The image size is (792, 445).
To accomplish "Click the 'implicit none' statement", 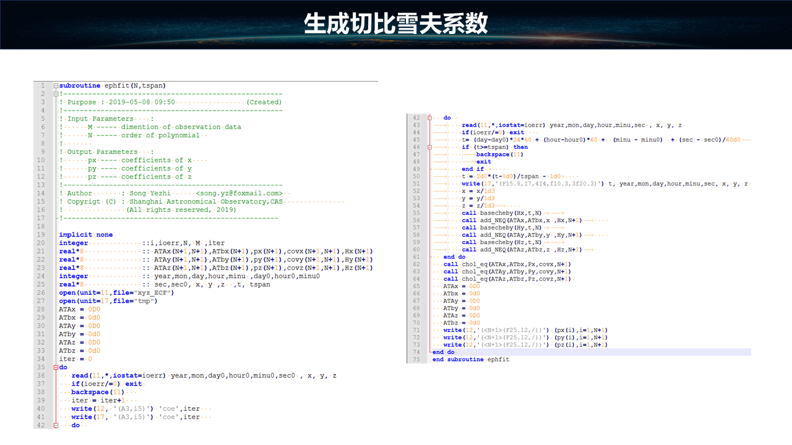I will [86, 235].
